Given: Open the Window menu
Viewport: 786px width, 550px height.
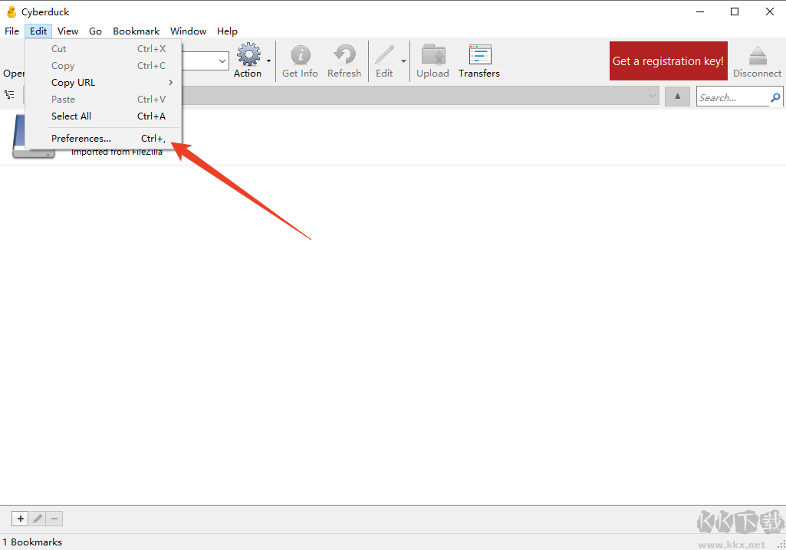Looking at the screenshot, I should [188, 31].
